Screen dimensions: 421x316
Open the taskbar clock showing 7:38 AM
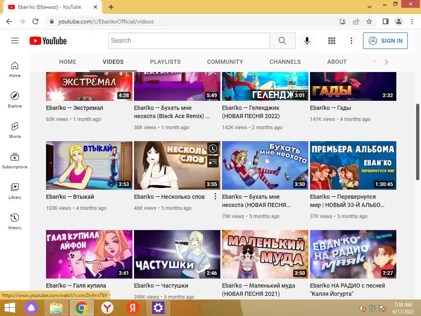point(403,308)
